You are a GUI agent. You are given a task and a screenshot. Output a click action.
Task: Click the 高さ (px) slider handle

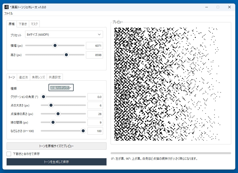66,55
